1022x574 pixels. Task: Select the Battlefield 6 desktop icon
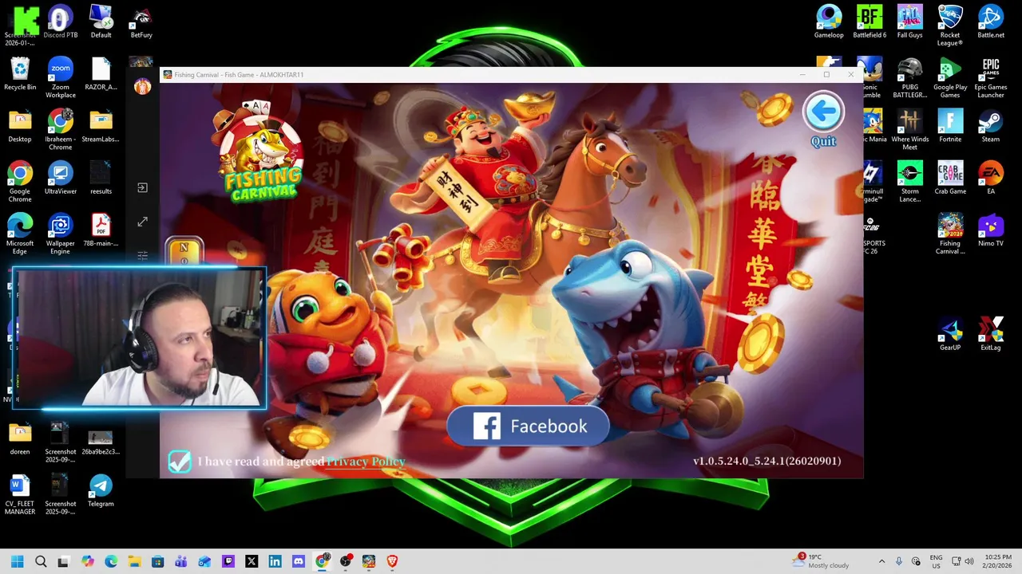click(x=869, y=22)
